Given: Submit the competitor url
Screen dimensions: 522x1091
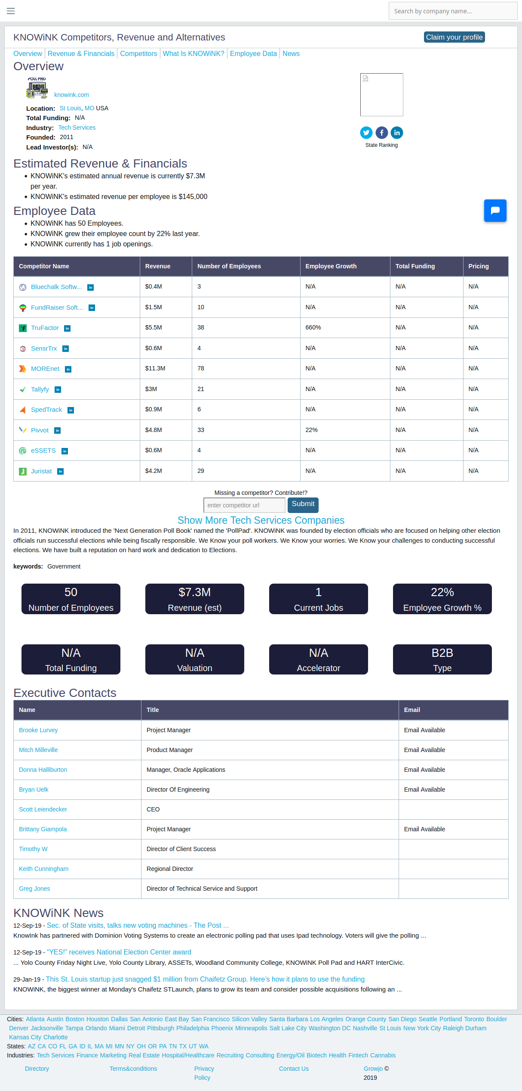Looking at the screenshot, I should pyautogui.click(x=303, y=504).
